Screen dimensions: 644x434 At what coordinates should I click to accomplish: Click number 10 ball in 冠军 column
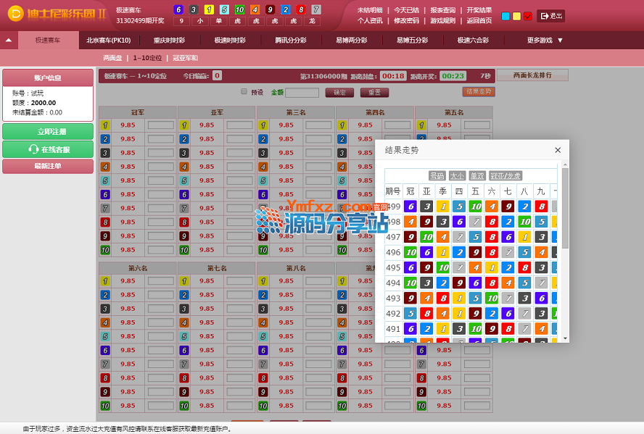[104, 250]
